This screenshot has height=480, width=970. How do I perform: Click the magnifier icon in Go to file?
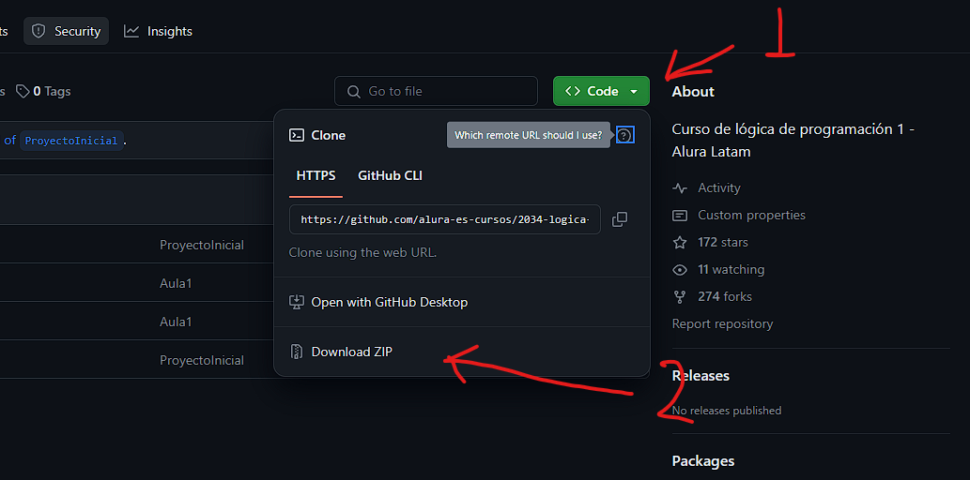point(354,92)
